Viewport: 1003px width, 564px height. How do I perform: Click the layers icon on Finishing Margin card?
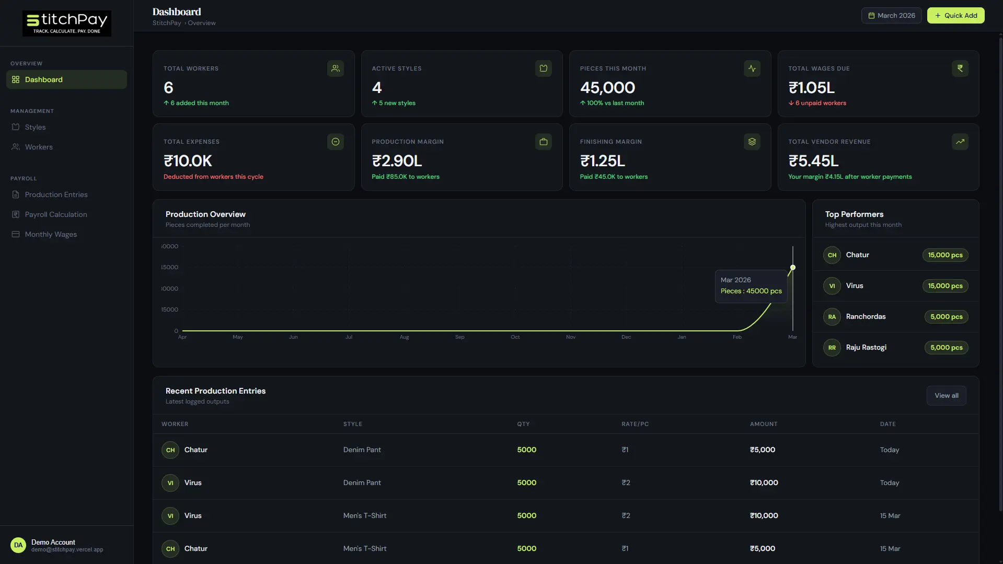[752, 142]
